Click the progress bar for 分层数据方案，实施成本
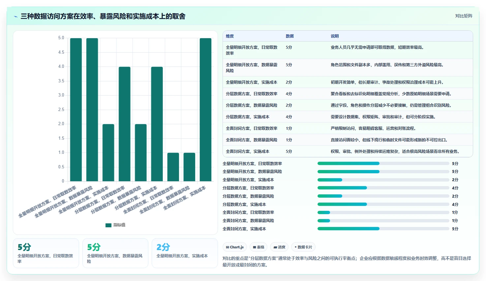 click(383, 204)
